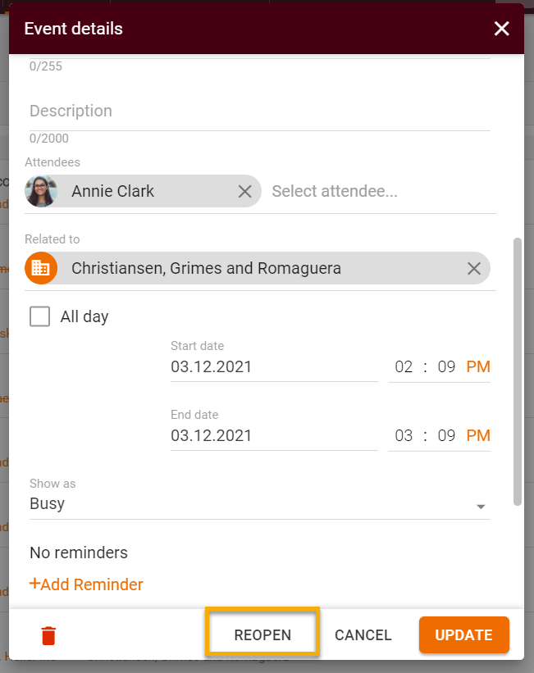Image resolution: width=534 pixels, height=673 pixels.
Task: Toggle the end time PM indicator
Action: [x=478, y=435]
